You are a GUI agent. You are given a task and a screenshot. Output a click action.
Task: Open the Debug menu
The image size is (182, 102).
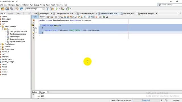[36, 5]
